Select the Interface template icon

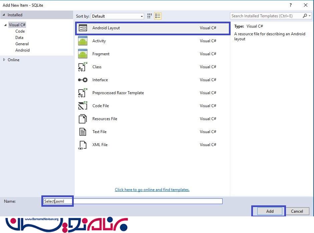[83, 80]
